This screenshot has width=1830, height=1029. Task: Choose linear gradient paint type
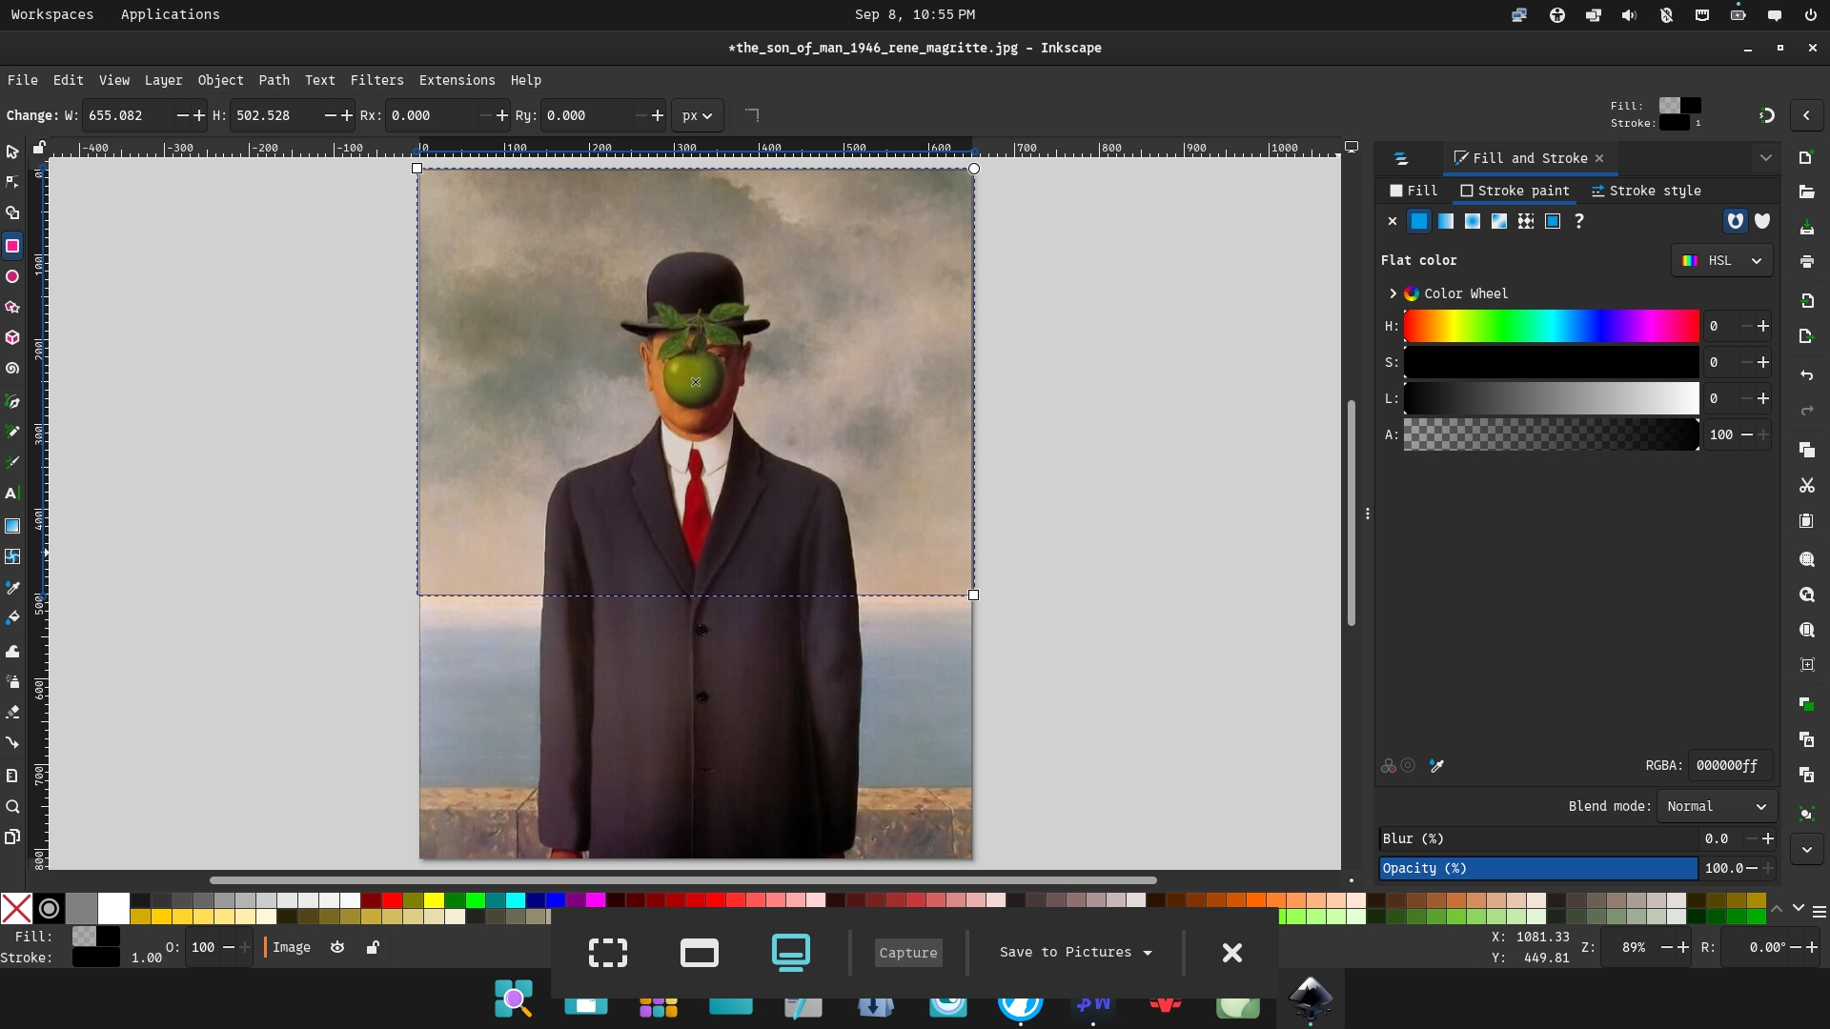1446,221
